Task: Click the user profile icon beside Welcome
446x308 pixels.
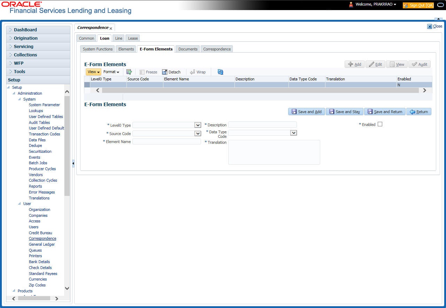Action: pyautogui.click(x=351, y=5)
